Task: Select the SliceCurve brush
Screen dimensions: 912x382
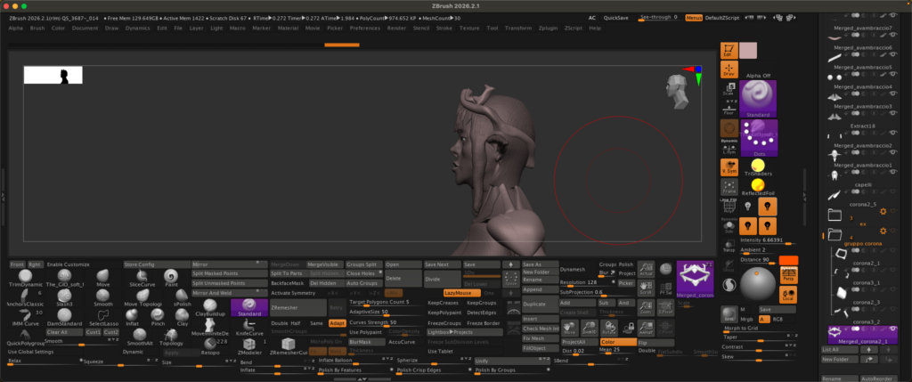Action: point(142,278)
